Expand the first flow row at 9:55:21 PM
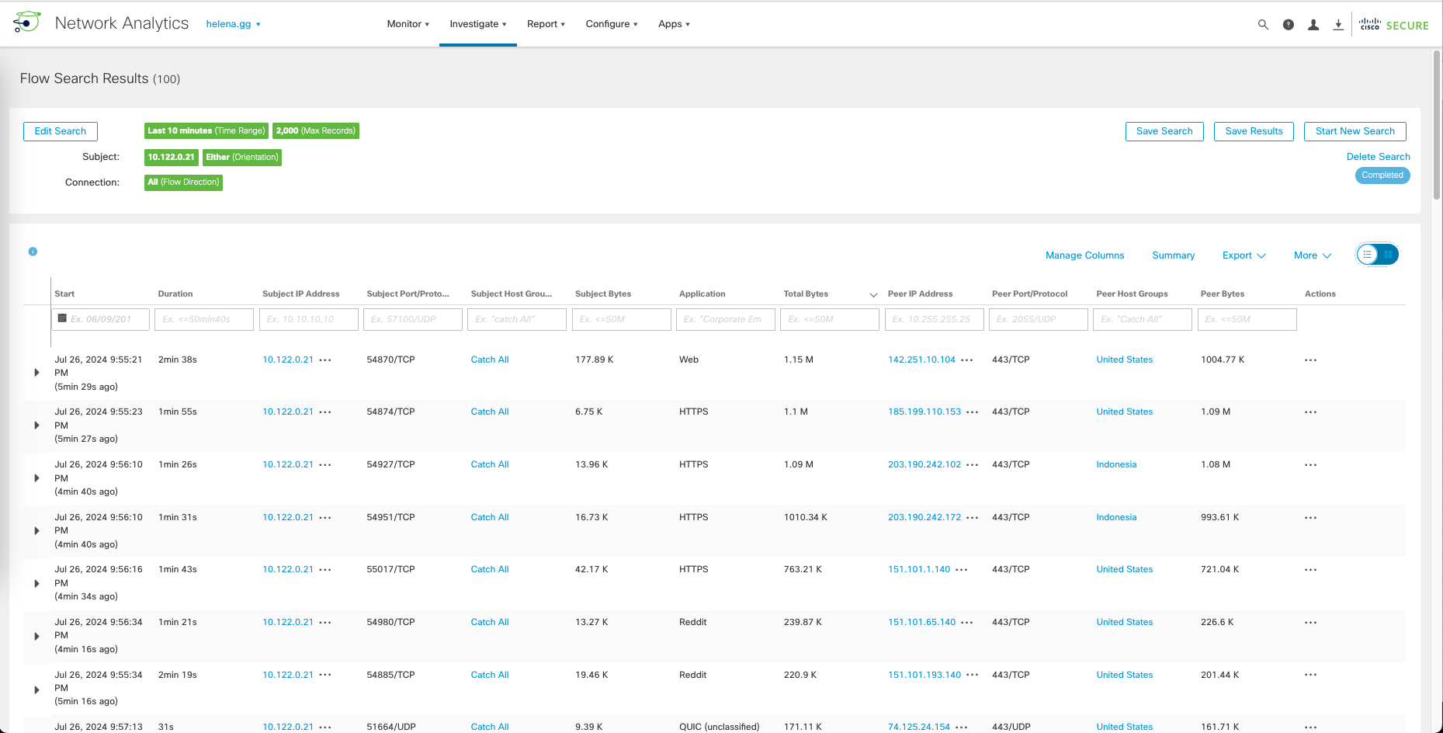This screenshot has width=1443, height=733. [x=36, y=373]
